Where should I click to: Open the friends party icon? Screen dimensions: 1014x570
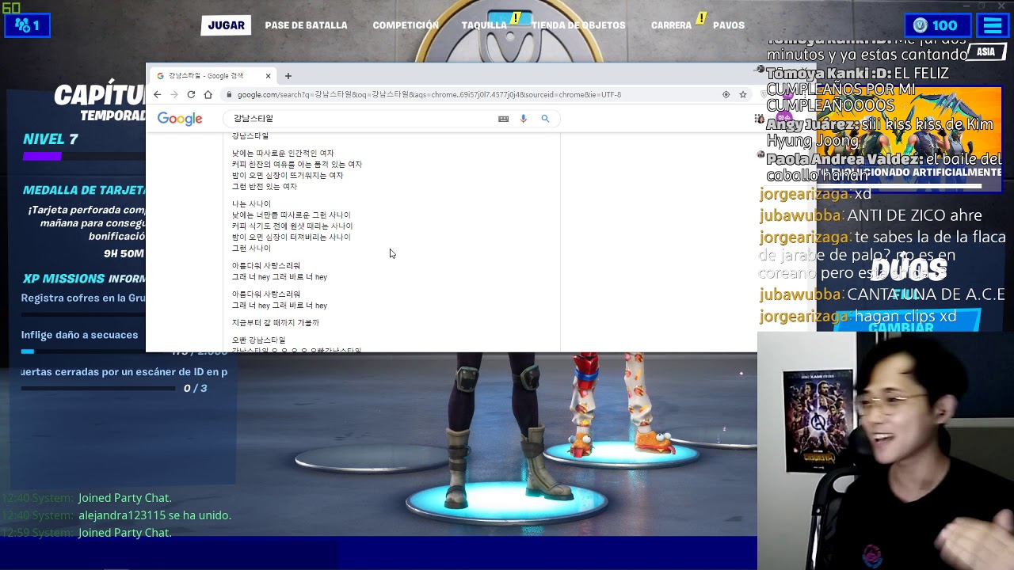pyautogui.click(x=27, y=25)
